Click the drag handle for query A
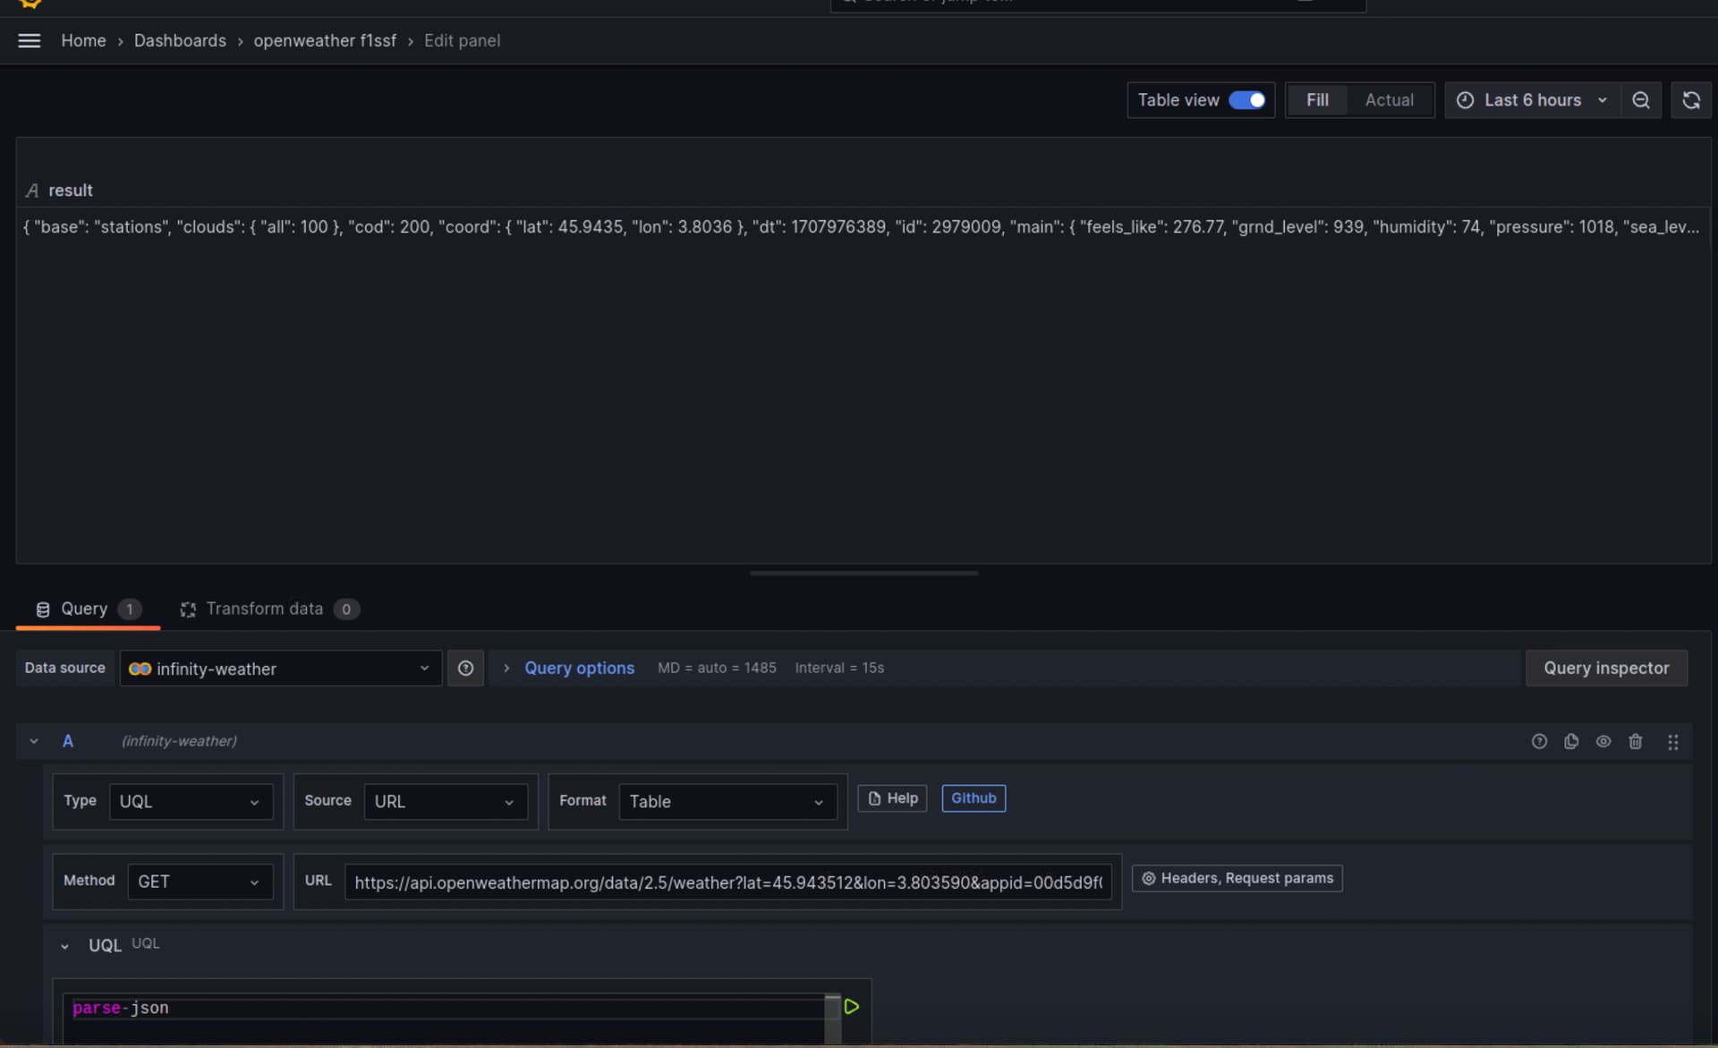The height and width of the screenshot is (1048, 1718). pos(1672,742)
